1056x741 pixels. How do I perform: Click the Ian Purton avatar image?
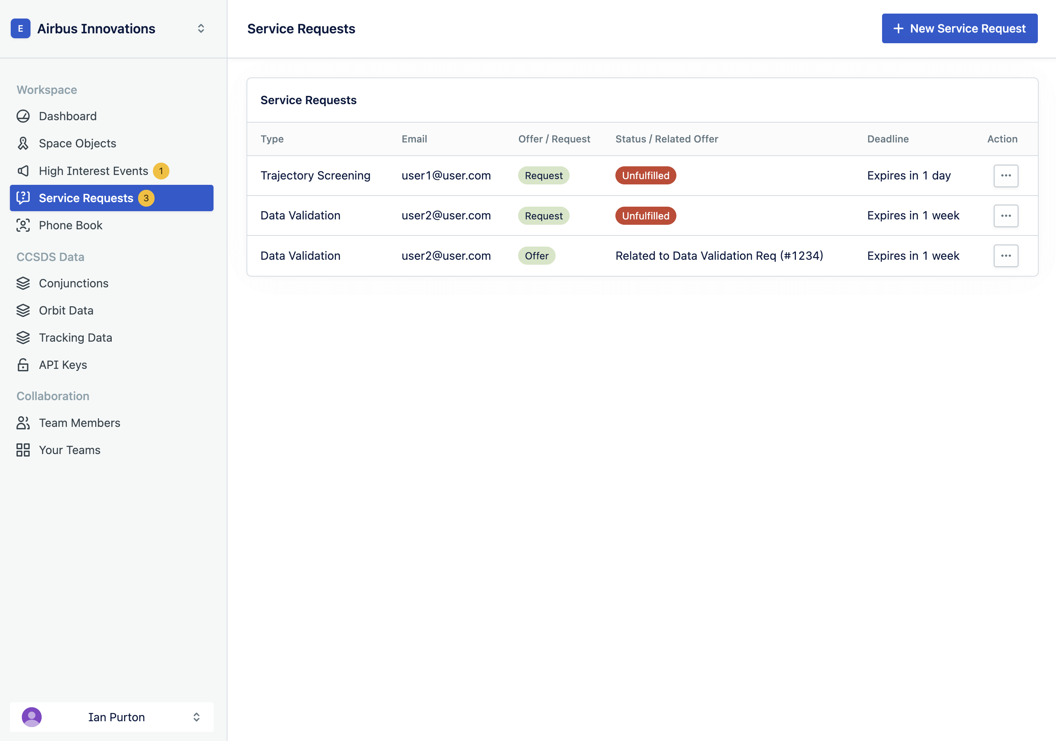[x=32, y=717]
